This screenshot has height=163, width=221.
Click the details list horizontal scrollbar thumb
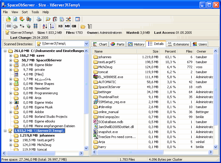(130, 152)
